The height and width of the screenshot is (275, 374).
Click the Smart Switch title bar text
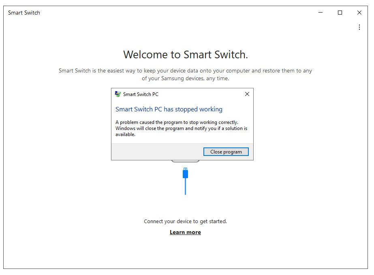point(24,13)
